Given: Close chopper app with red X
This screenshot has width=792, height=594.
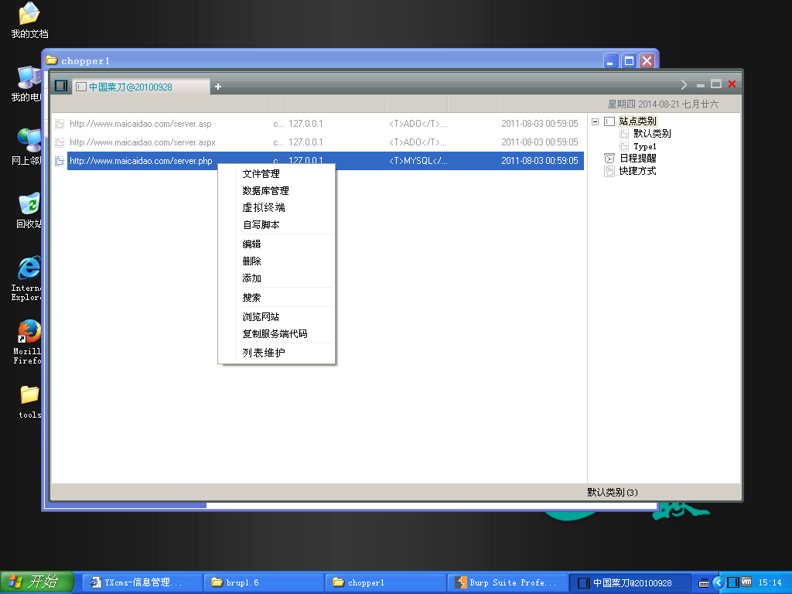Looking at the screenshot, I should (732, 84).
